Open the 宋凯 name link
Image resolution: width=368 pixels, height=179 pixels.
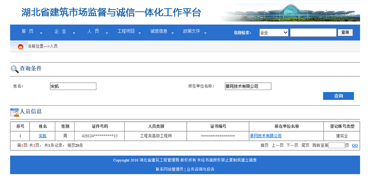(x=43, y=136)
